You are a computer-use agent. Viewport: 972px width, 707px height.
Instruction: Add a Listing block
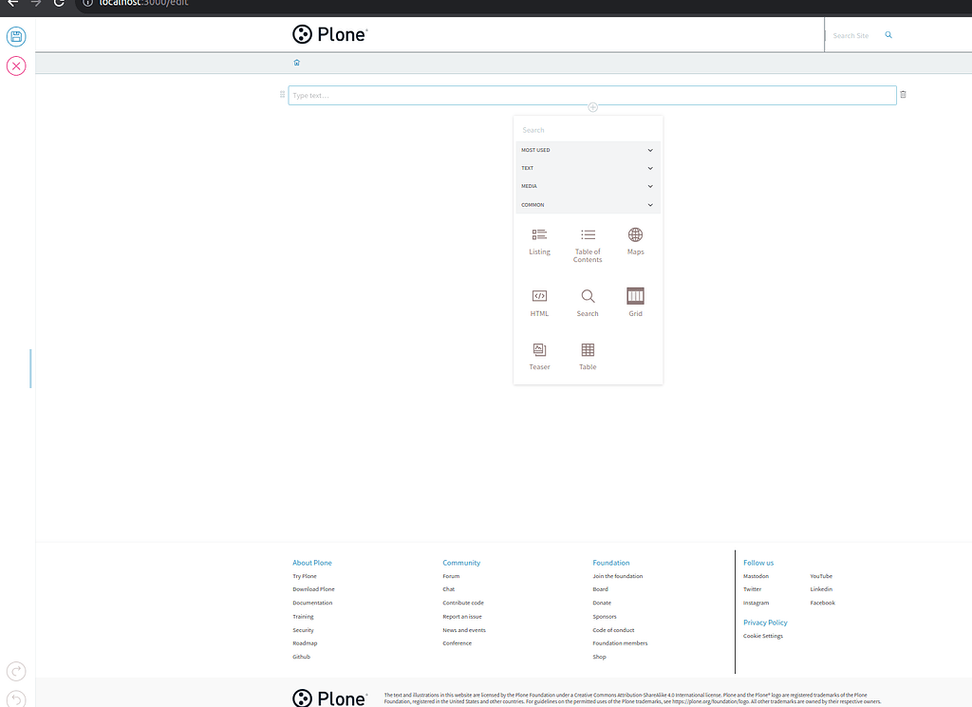pyautogui.click(x=539, y=239)
